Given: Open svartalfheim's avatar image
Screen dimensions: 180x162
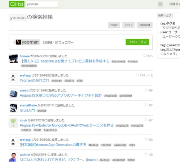Looking at the screenshot, I should pyautogui.click(x=13, y=108).
